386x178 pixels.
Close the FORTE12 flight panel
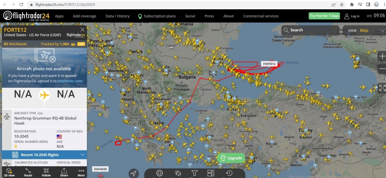pyautogui.click(x=82, y=30)
